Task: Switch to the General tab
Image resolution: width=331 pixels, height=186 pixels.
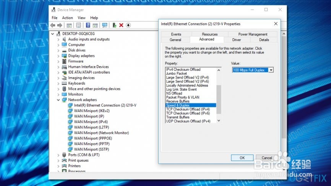Action: [x=175, y=40]
